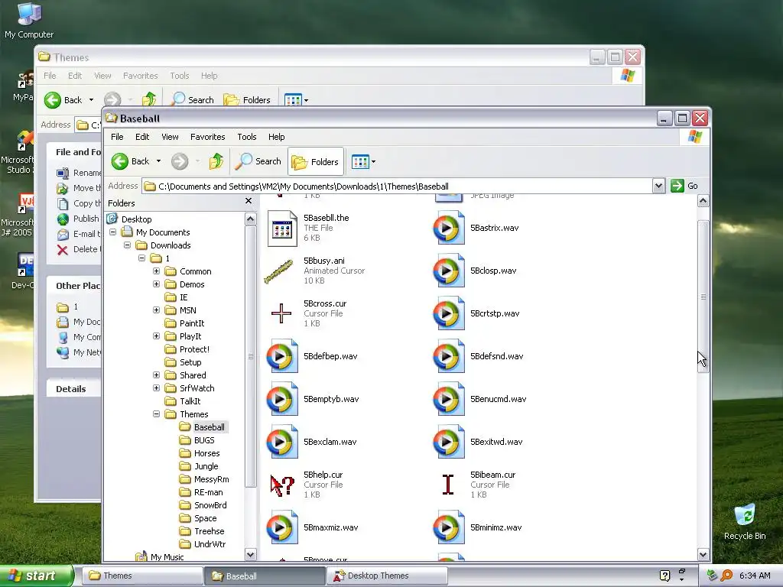Click Publish link in Themes window task pane

[78, 219]
